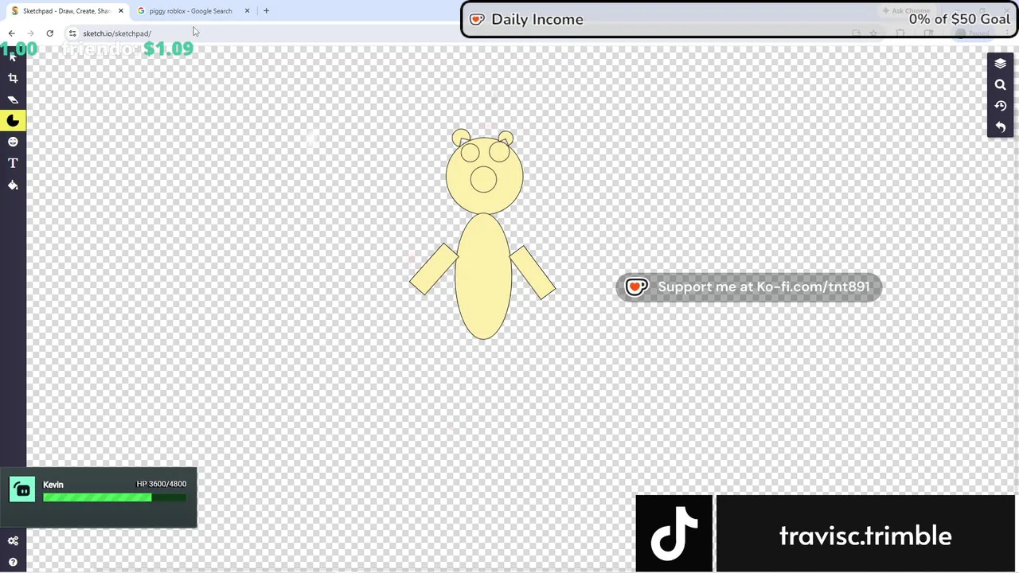Select the Text tool
Viewport: 1019px width, 573px height.
coord(13,163)
